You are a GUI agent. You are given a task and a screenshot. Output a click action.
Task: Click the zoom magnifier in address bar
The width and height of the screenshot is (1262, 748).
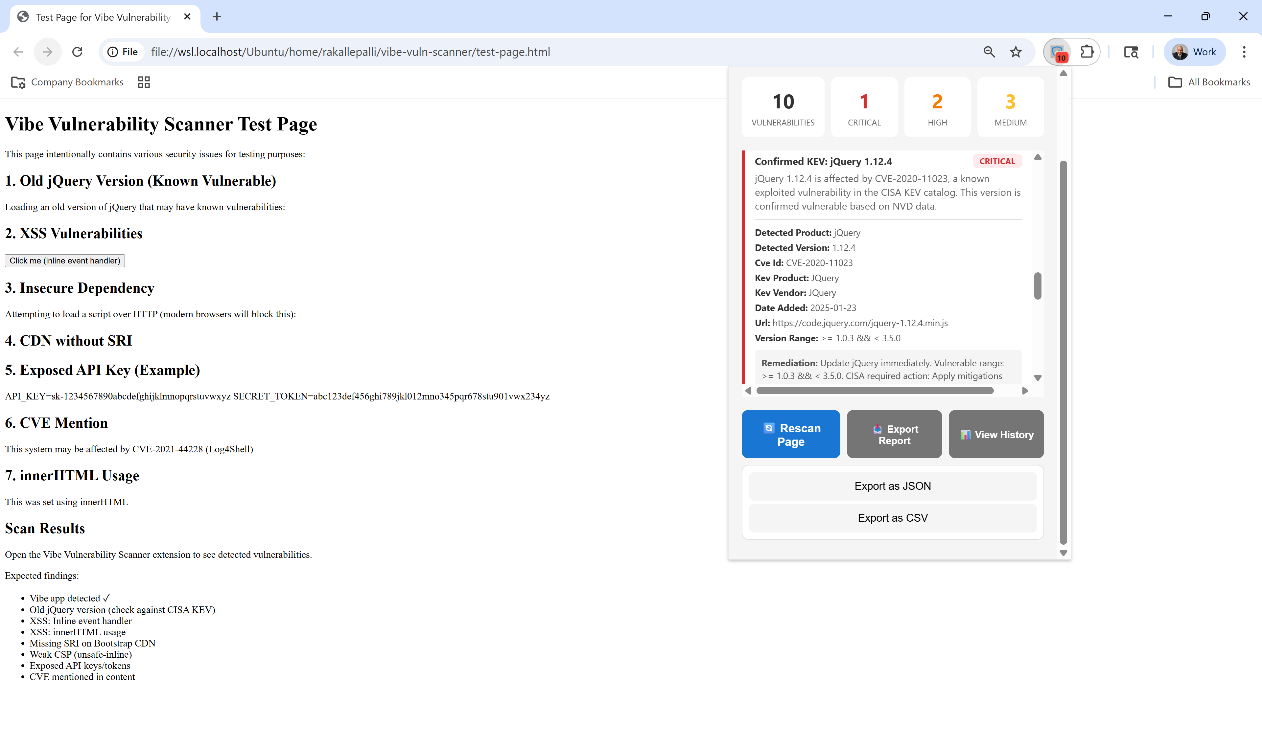989,52
